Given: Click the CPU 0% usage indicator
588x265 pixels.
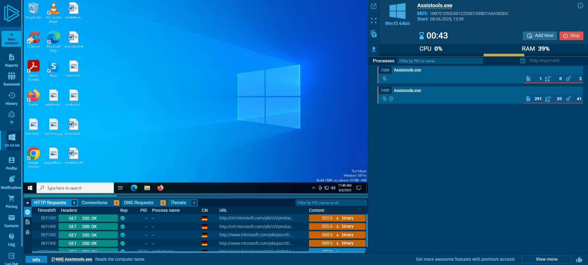Looking at the screenshot, I should 431,49.
